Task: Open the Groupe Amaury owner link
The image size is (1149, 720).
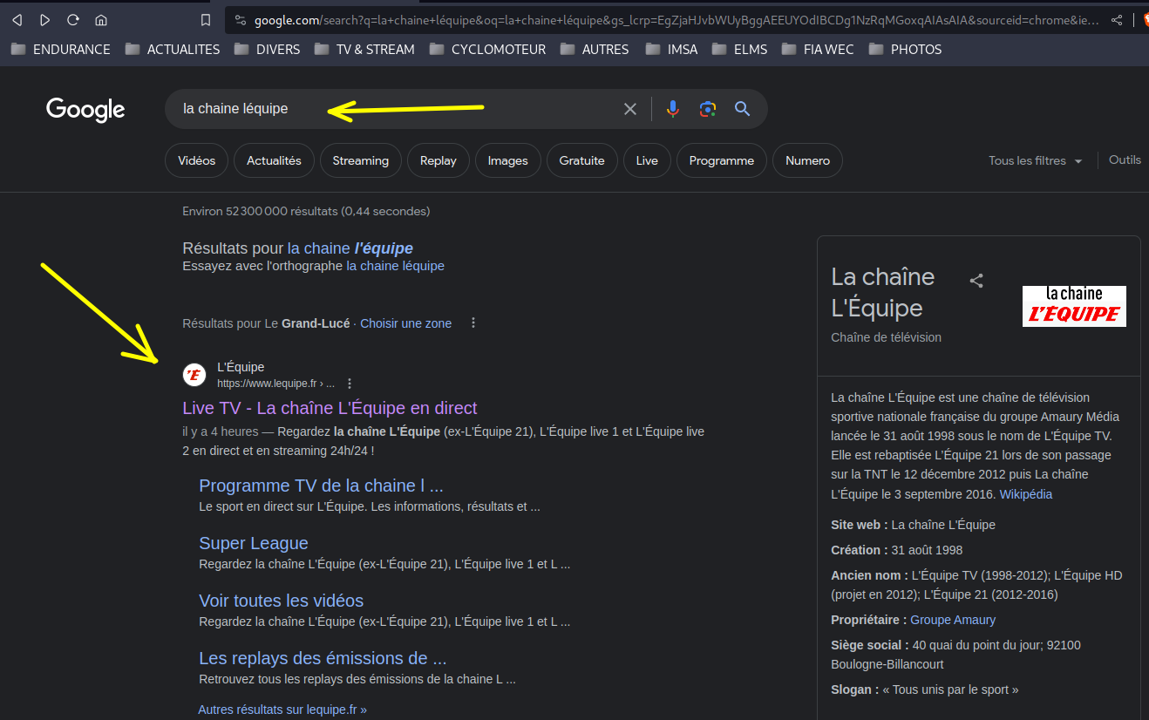Action: click(953, 620)
